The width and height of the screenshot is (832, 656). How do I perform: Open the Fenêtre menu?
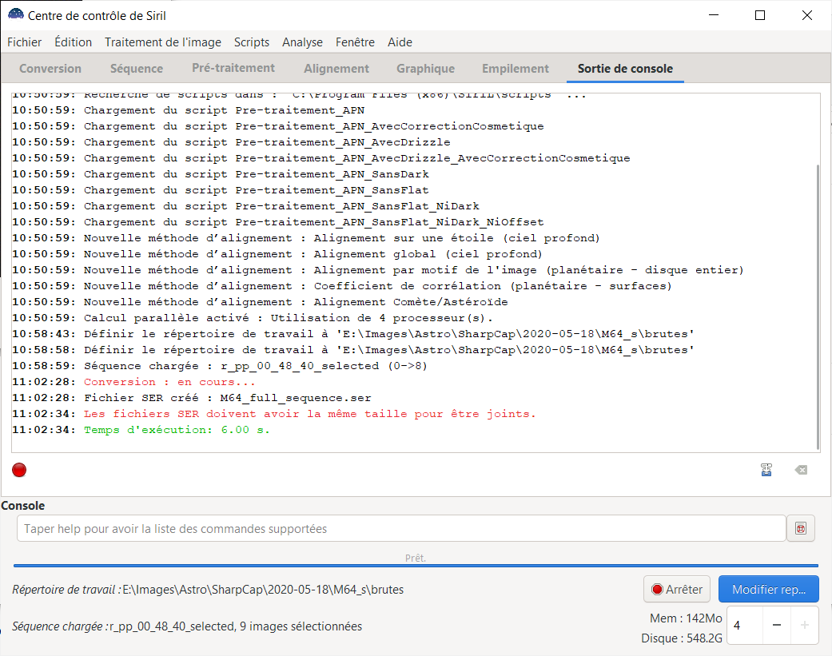pos(355,42)
